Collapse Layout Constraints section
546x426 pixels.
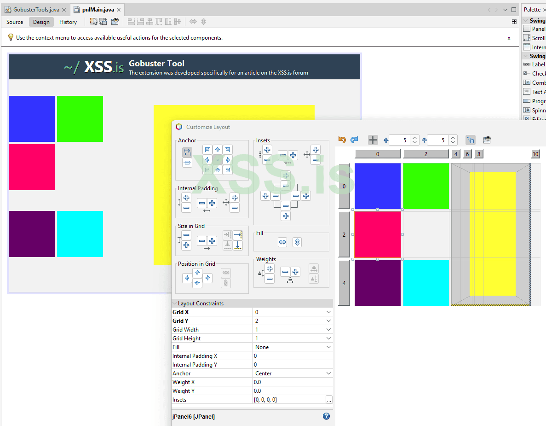tap(175, 303)
